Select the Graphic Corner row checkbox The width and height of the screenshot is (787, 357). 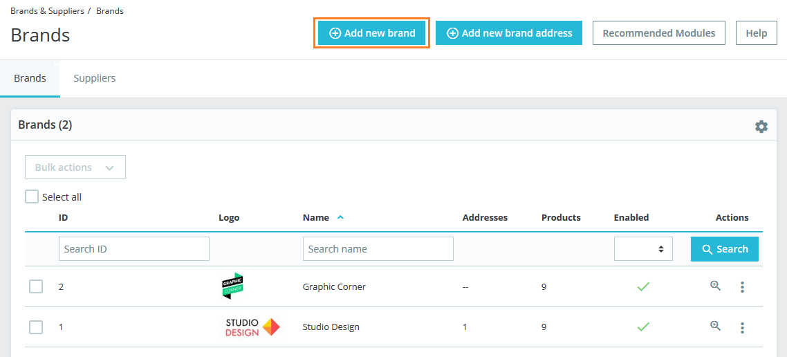[x=36, y=286]
